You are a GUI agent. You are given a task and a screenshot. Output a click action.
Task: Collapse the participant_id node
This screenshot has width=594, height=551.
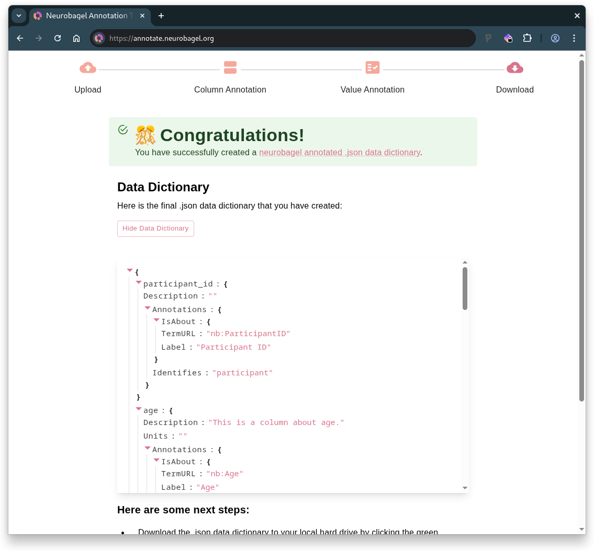[x=138, y=282]
